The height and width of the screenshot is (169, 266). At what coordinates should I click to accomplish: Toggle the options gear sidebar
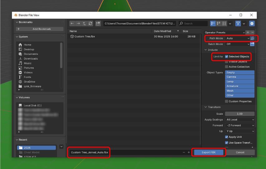[x=252, y=24]
